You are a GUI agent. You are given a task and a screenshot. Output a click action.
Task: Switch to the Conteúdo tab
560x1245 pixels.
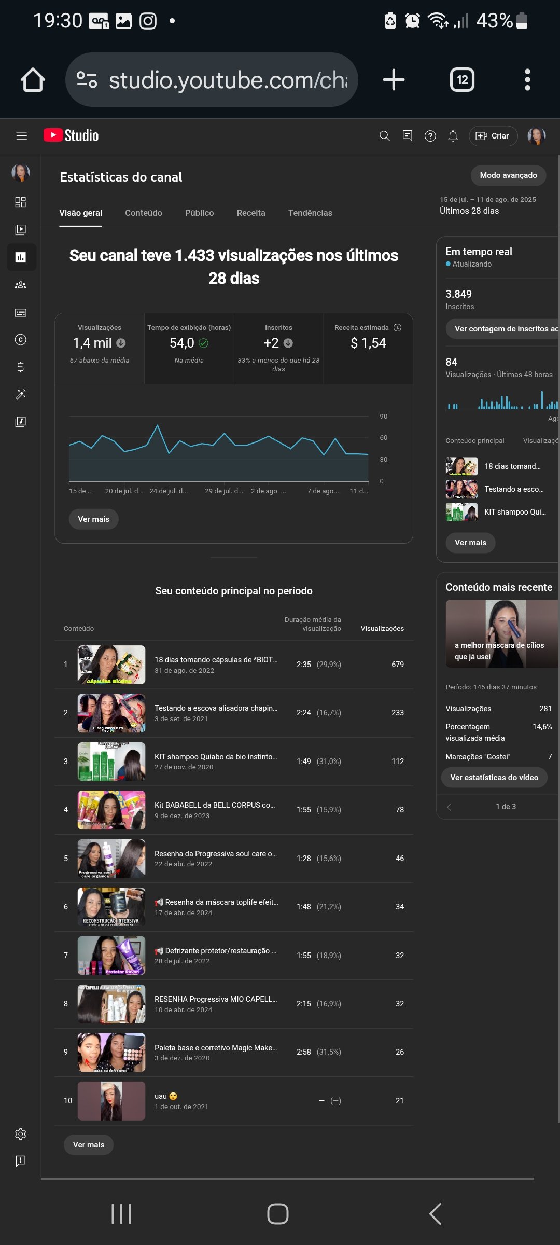coord(143,213)
